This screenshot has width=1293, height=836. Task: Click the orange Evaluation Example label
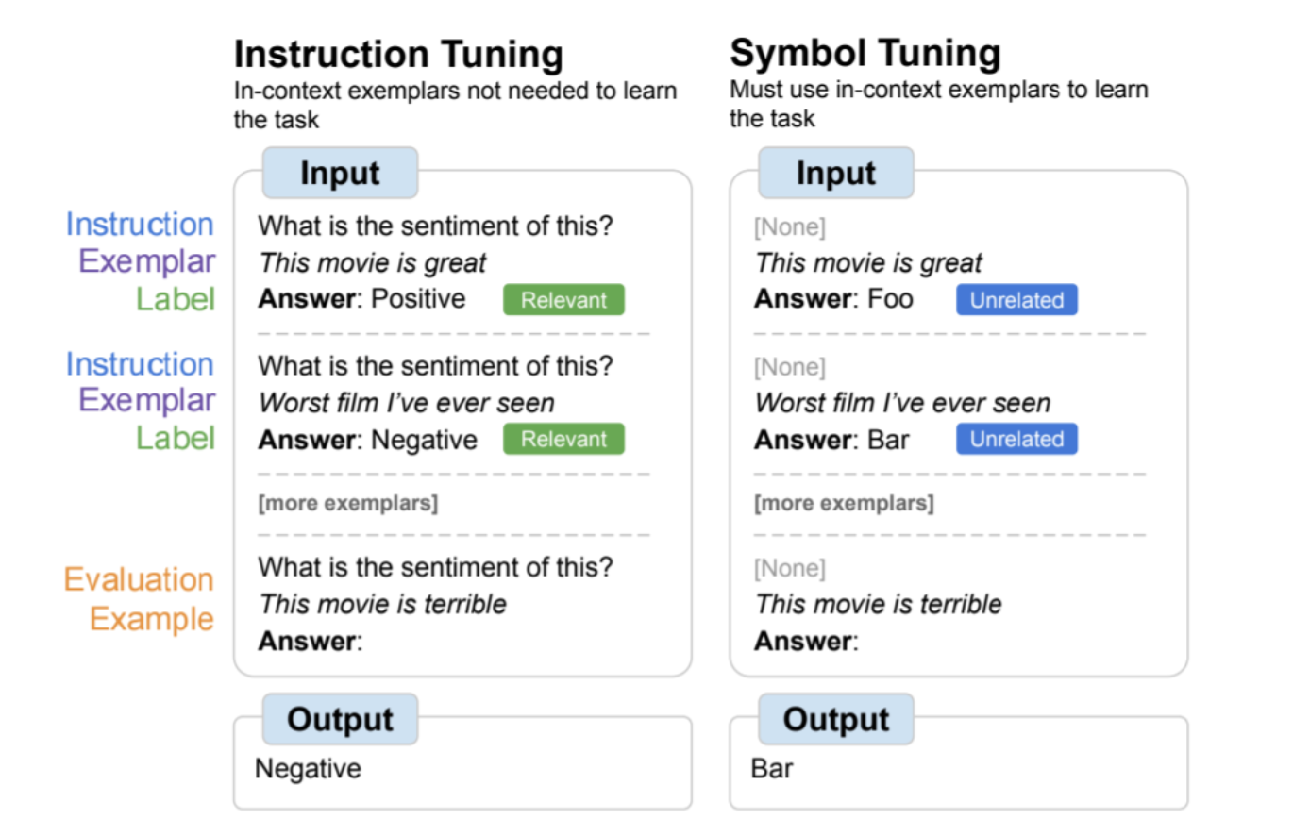point(139,599)
